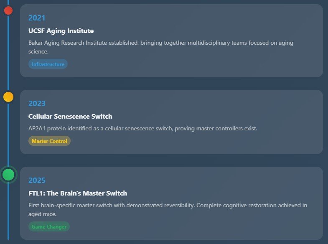Viewport: 328px width, 244px height.
Task: Open the Infrastructure tag badge
Action: [x=48, y=64]
